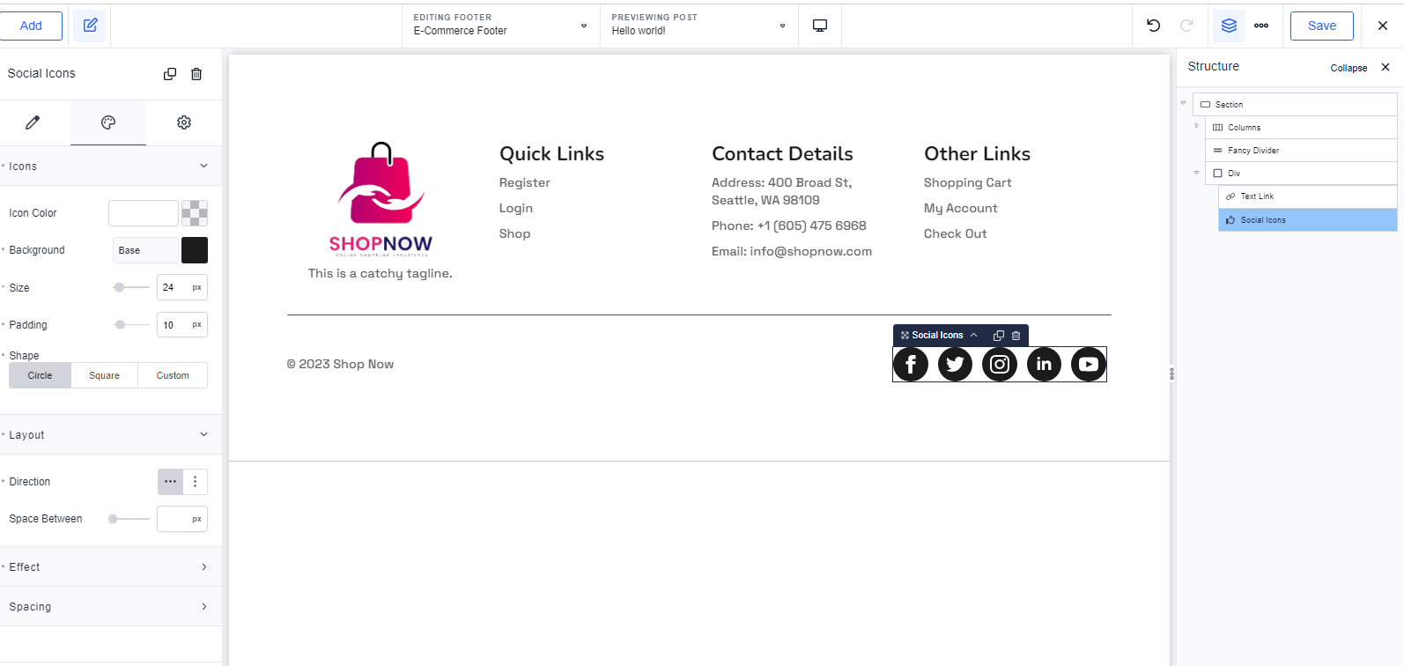The width and height of the screenshot is (1404, 666).
Task: Click the Add button
Action: (31, 26)
